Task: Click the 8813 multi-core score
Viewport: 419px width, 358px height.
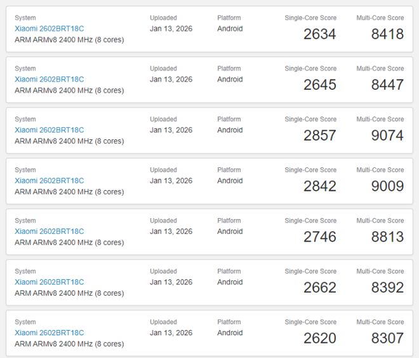Action: point(387,237)
